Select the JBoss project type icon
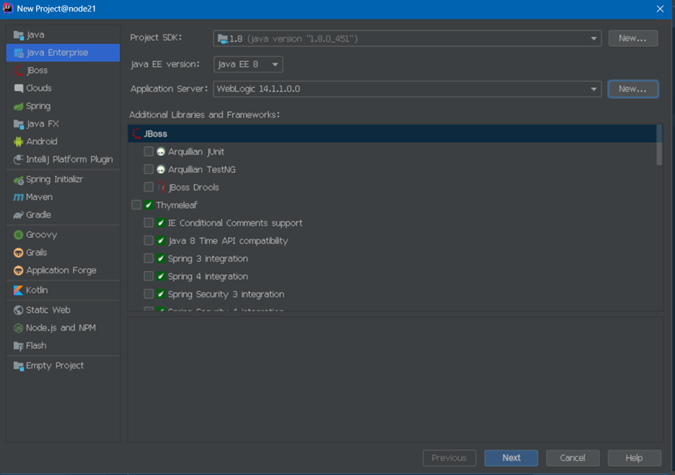Screen dimensions: 675x475 coord(19,70)
